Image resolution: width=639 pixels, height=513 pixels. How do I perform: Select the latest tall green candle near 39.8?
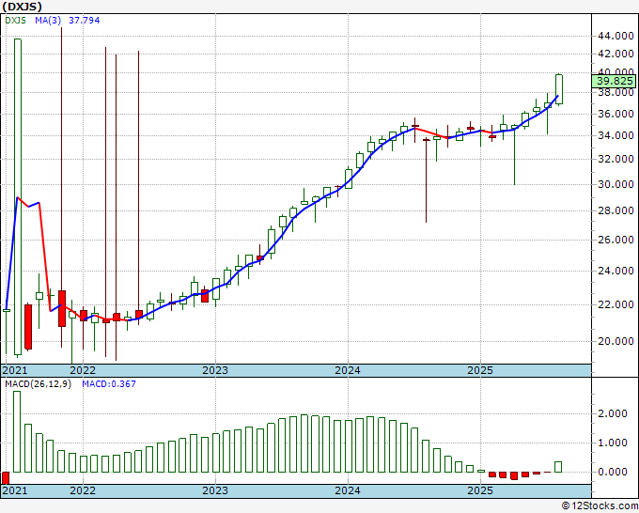tap(559, 89)
